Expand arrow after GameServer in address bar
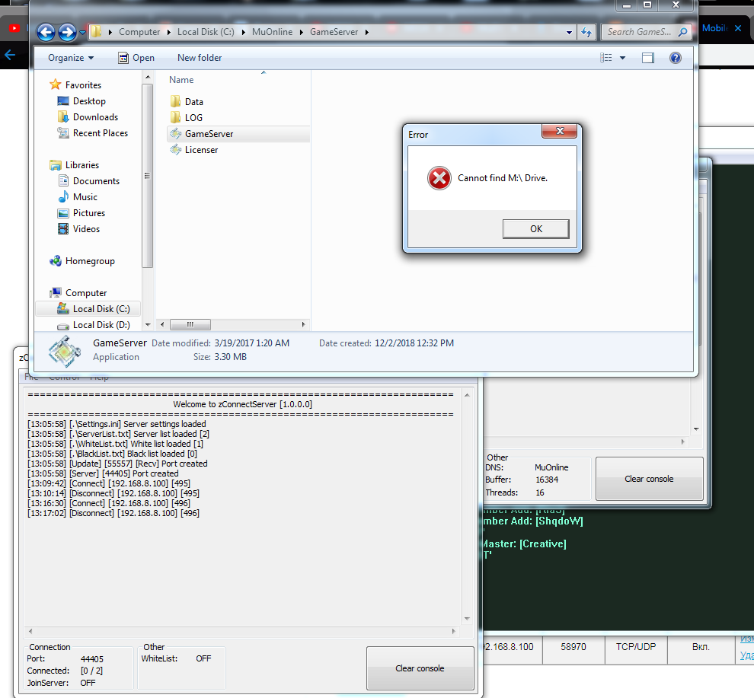The image size is (754, 698). pyautogui.click(x=367, y=32)
